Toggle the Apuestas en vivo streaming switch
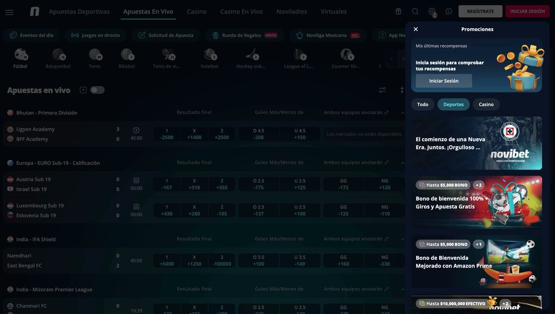 point(97,90)
